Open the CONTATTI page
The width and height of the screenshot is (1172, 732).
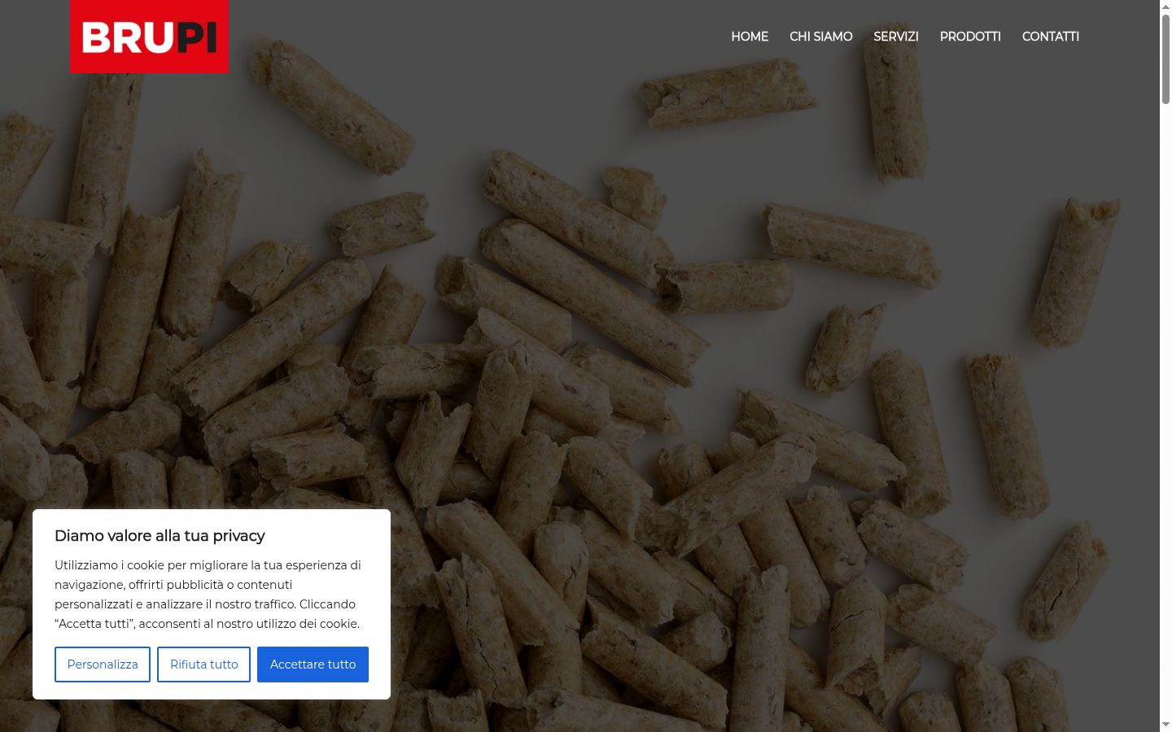point(1051,37)
